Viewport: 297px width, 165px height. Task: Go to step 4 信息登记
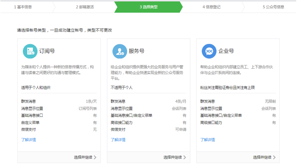212,7
